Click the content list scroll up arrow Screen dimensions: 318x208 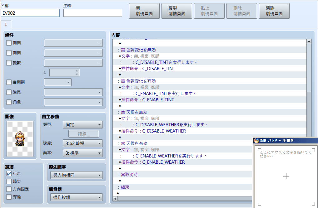pyautogui.click(x=309, y=41)
